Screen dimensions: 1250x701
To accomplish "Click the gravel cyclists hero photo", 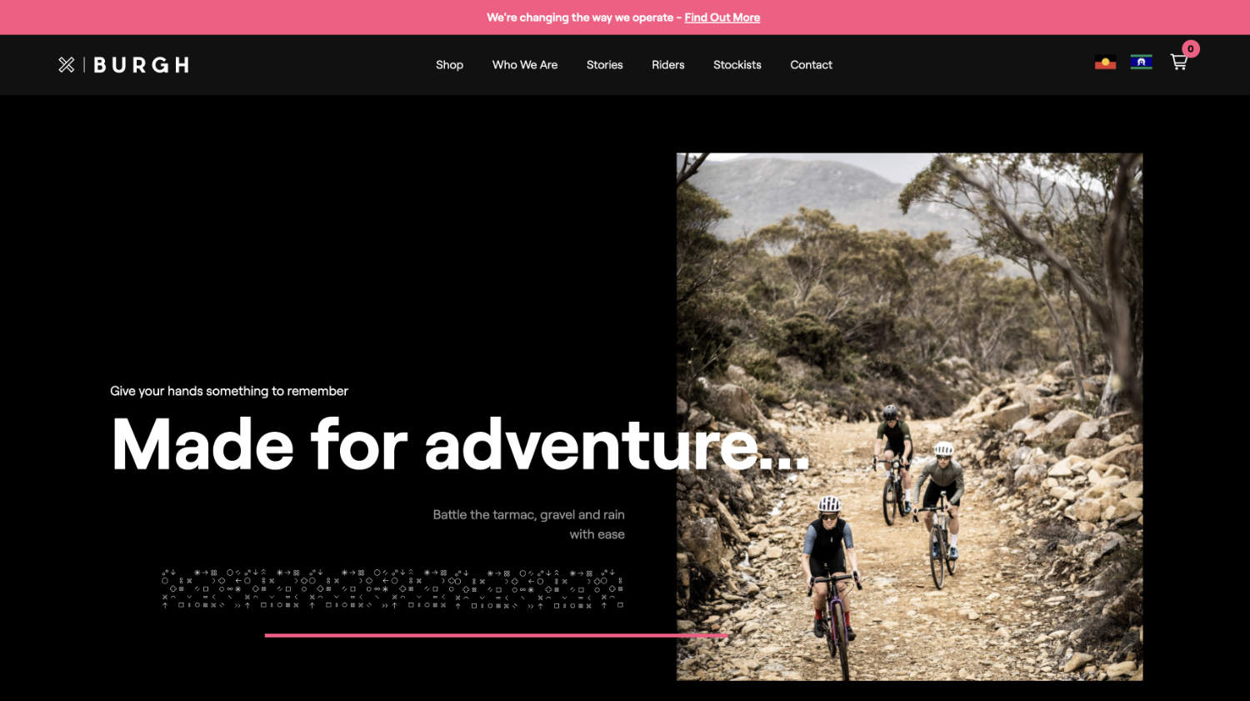I will [909, 417].
